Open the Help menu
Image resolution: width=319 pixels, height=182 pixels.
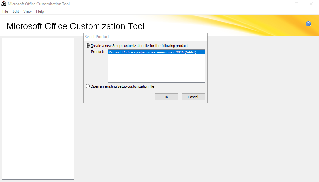(40, 11)
